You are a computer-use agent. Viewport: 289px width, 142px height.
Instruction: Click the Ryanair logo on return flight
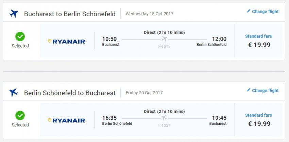[67, 120]
